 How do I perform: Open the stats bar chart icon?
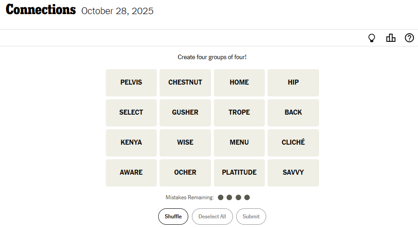[391, 38]
